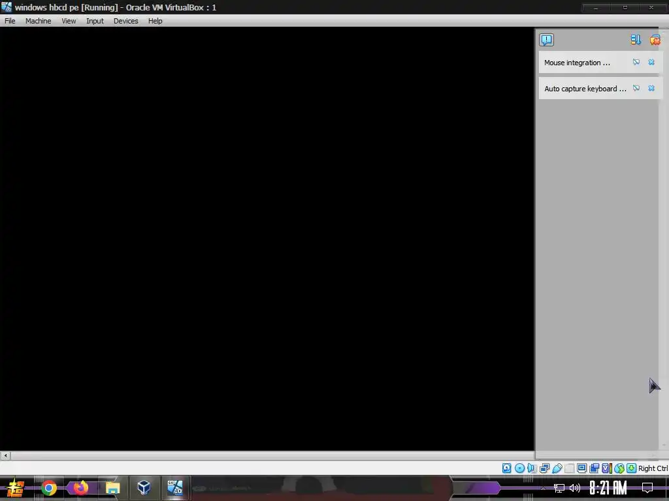Click the VirtualBox window title bar icon

7,7
